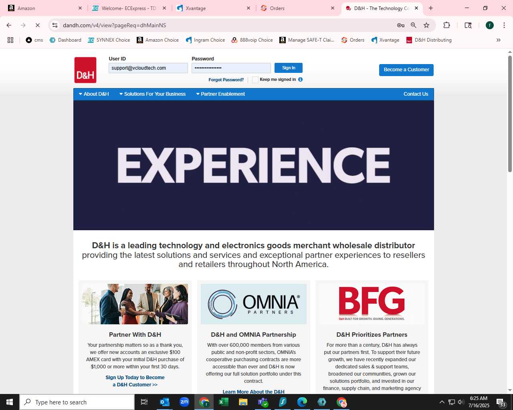
Task: Open the D&H Distributing bookmark
Action: coord(429,40)
